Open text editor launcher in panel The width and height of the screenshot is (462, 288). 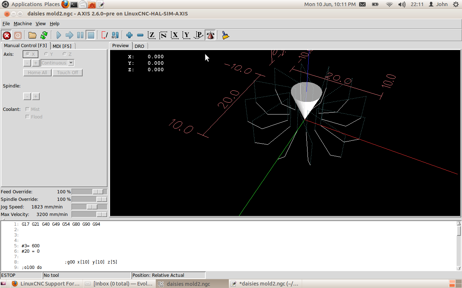(x=101, y=5)
